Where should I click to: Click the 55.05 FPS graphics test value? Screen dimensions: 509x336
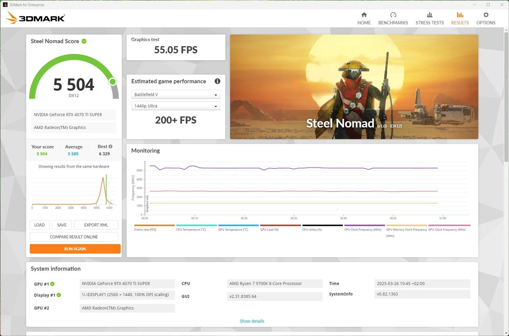coord(176,50)
